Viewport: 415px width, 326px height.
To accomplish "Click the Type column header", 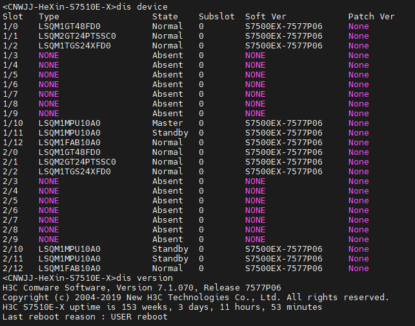I will click(x=49, y=17).
